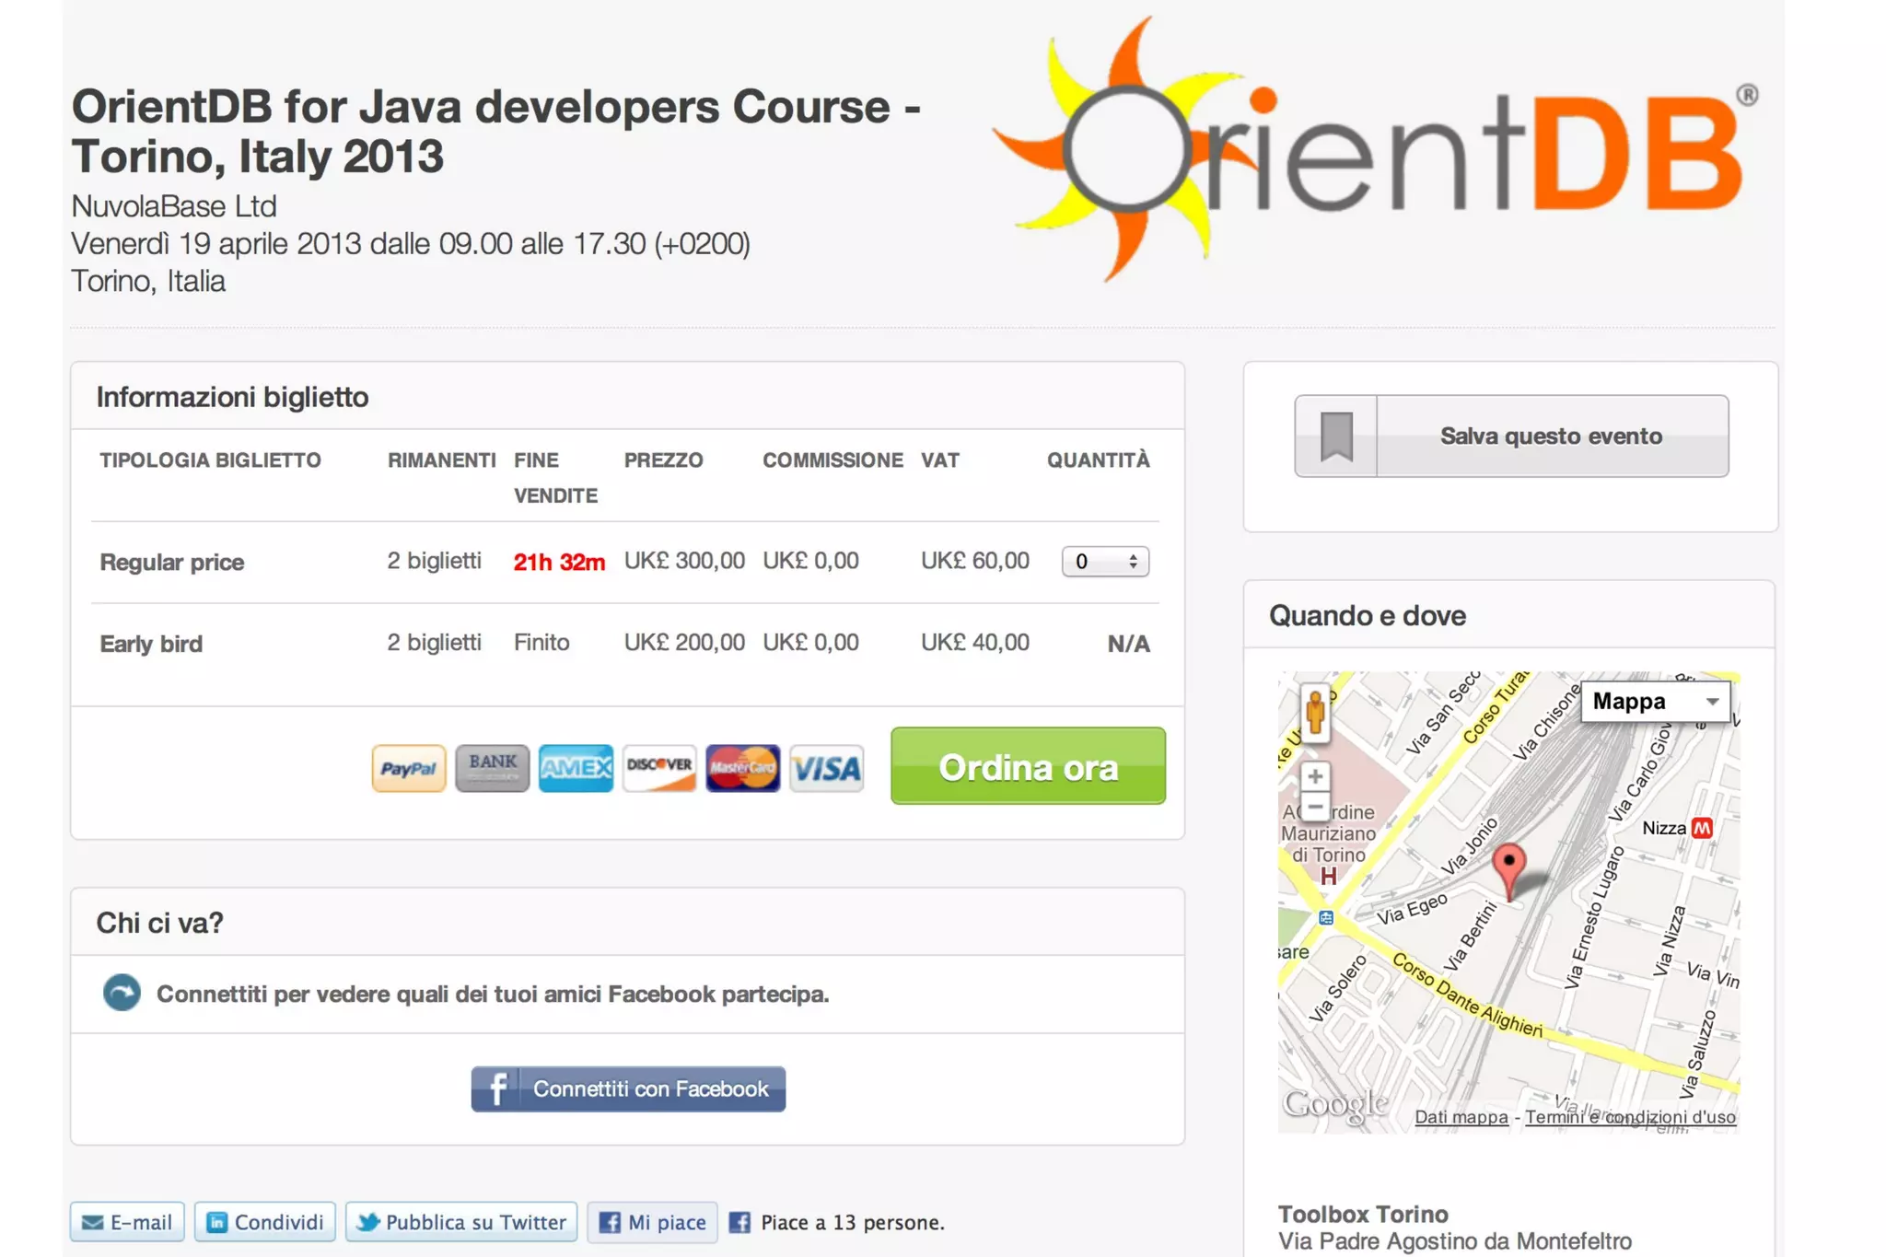Viewport: 1886px width, 1257px height.
Task: Click the LinkedIn Condividi button
Action: coord(265,1222)
